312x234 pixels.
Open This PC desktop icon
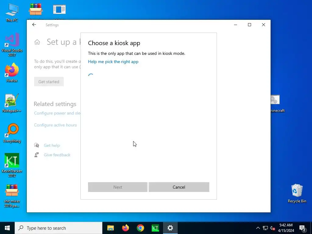tap(12, 13)
